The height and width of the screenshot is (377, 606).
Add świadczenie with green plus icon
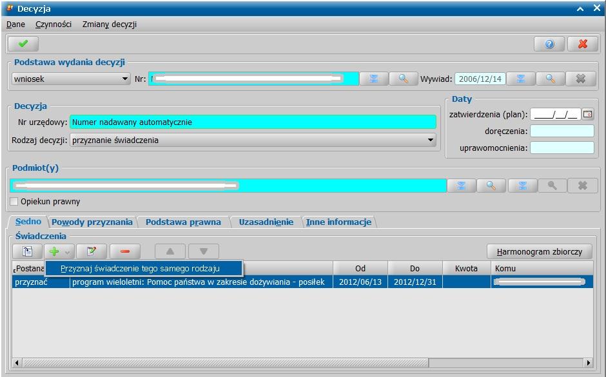tap(54, 251)
